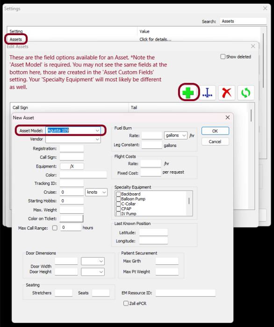Viewport: 274px width, 327px height.
Task: Close the Edit Assets window
Action: tap(253, 46)
